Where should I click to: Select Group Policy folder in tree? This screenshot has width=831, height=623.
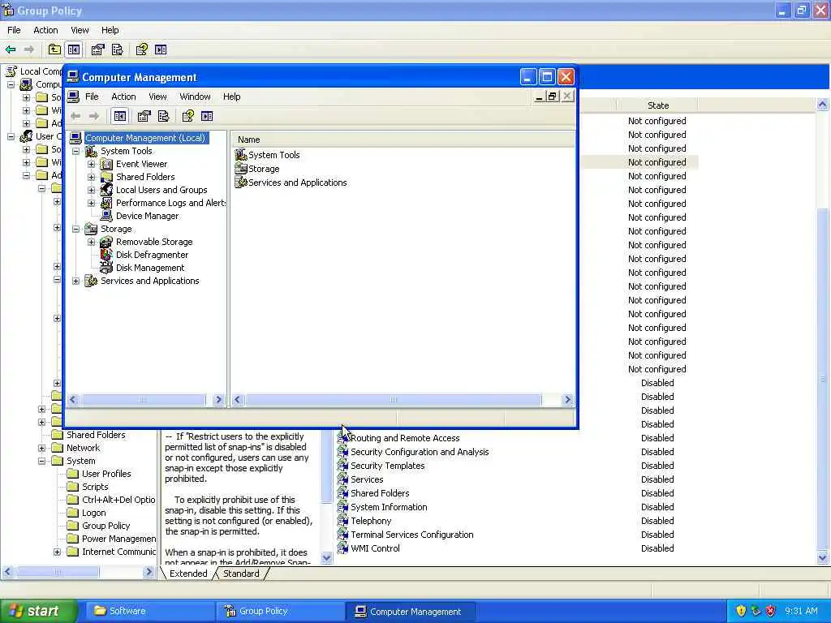tap(105, 526)
